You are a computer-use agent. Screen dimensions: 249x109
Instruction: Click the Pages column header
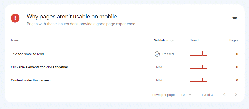233,40
